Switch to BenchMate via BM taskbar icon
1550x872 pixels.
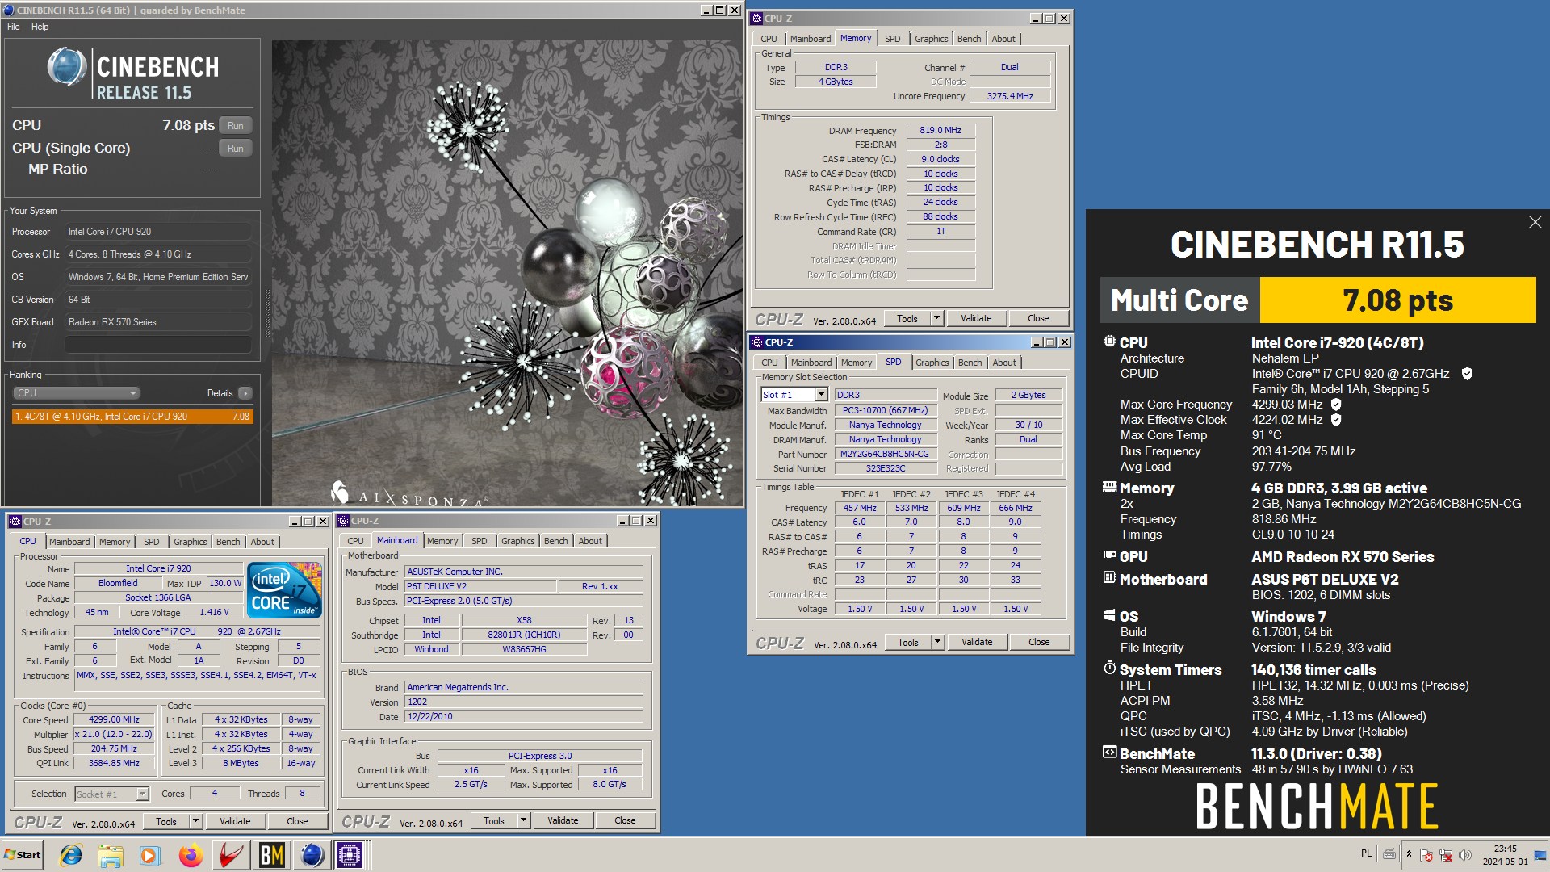(271, 855)
